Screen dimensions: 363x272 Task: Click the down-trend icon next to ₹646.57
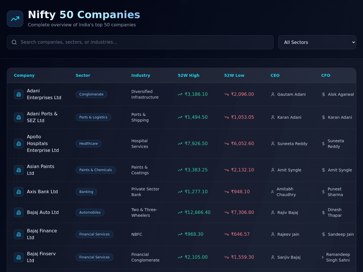(227, 234)
